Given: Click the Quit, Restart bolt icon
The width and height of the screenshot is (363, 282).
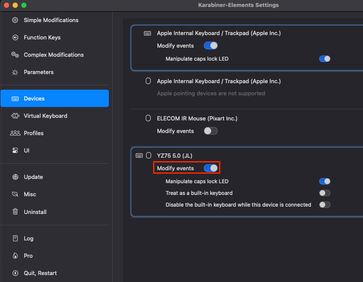Looking at the screenshot, I should tap(15, 273).
